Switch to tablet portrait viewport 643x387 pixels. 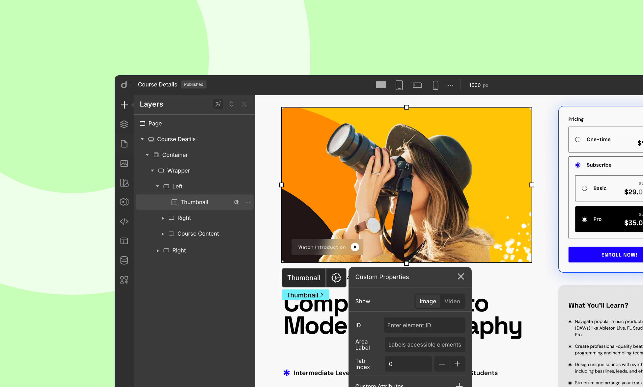point(399,85)
